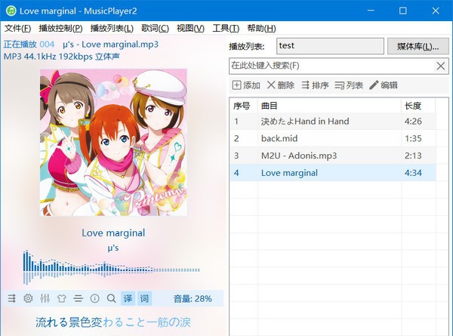This screenshot has height=336, width=453.
Task: Click the volume 28% label
Action: pyautogui.click(x=193, y=298)
